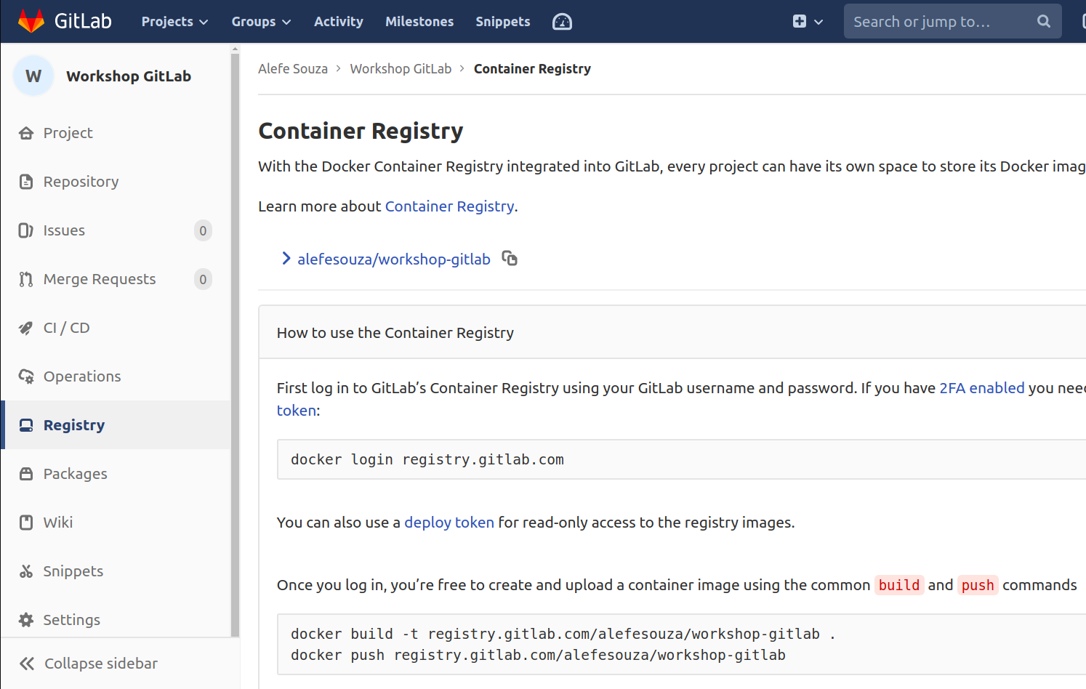The width and height of the screenshot is (1086, 689).
Task: Click the red 'build' code label
Action: [898, 585]
